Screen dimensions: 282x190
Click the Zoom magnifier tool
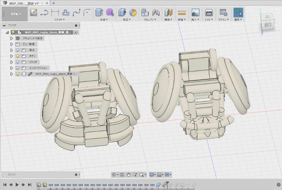135,175
